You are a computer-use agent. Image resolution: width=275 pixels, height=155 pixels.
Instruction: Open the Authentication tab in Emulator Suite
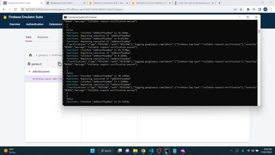35,24
